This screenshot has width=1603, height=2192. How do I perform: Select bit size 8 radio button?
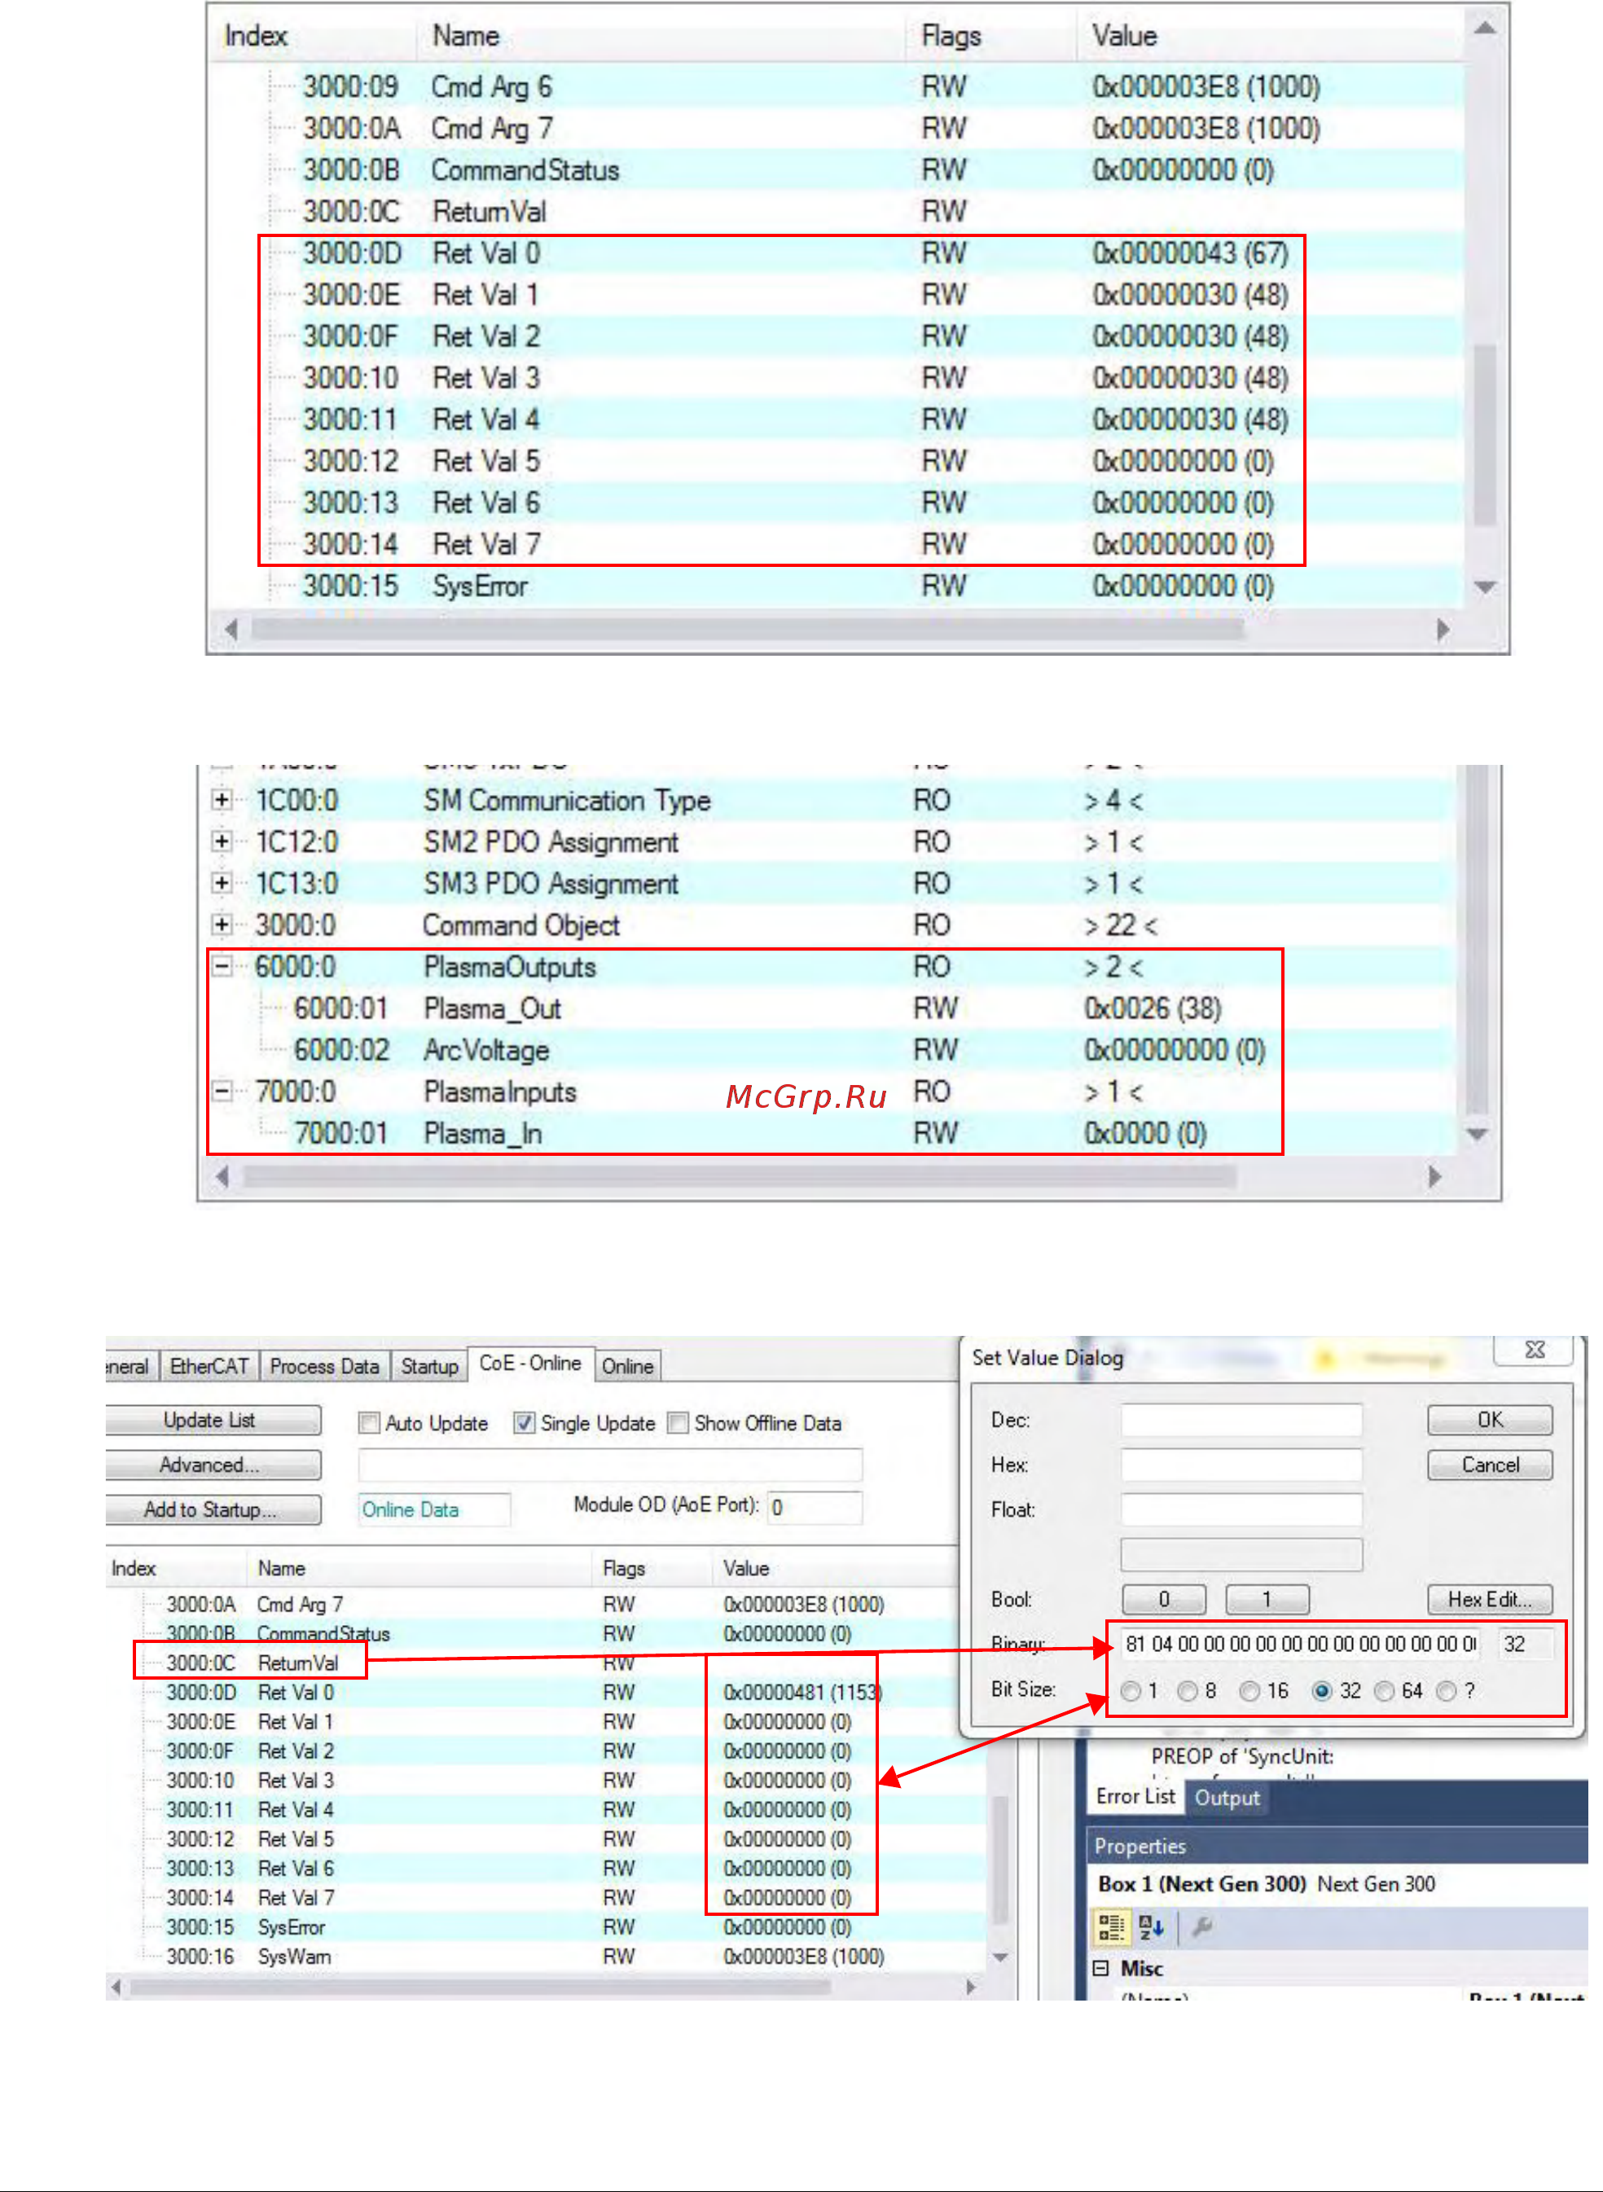(1187, 1691)
